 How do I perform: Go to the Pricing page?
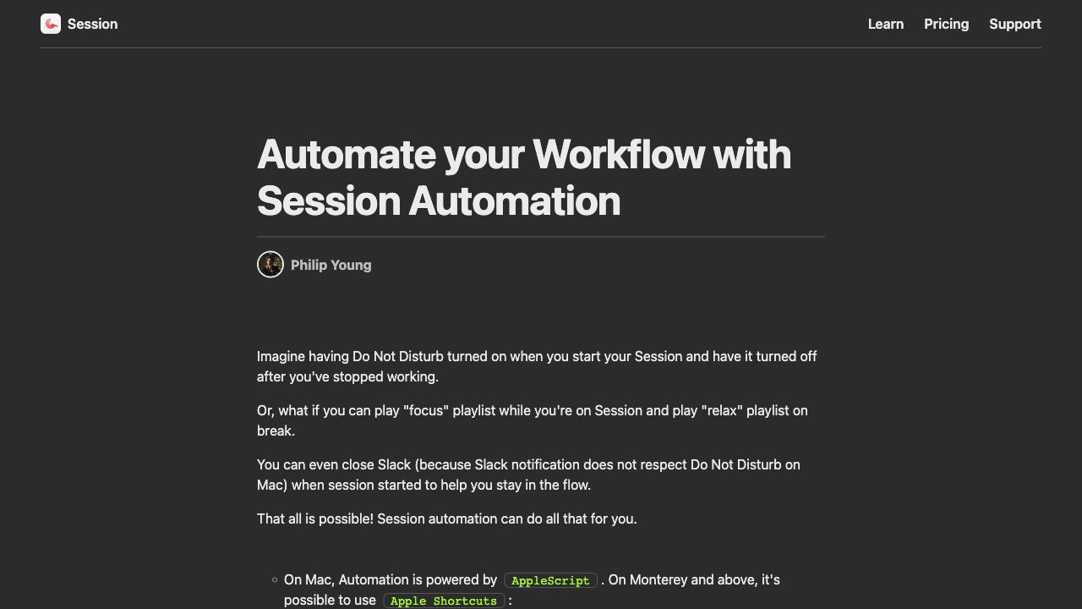[x=946, y=24]
